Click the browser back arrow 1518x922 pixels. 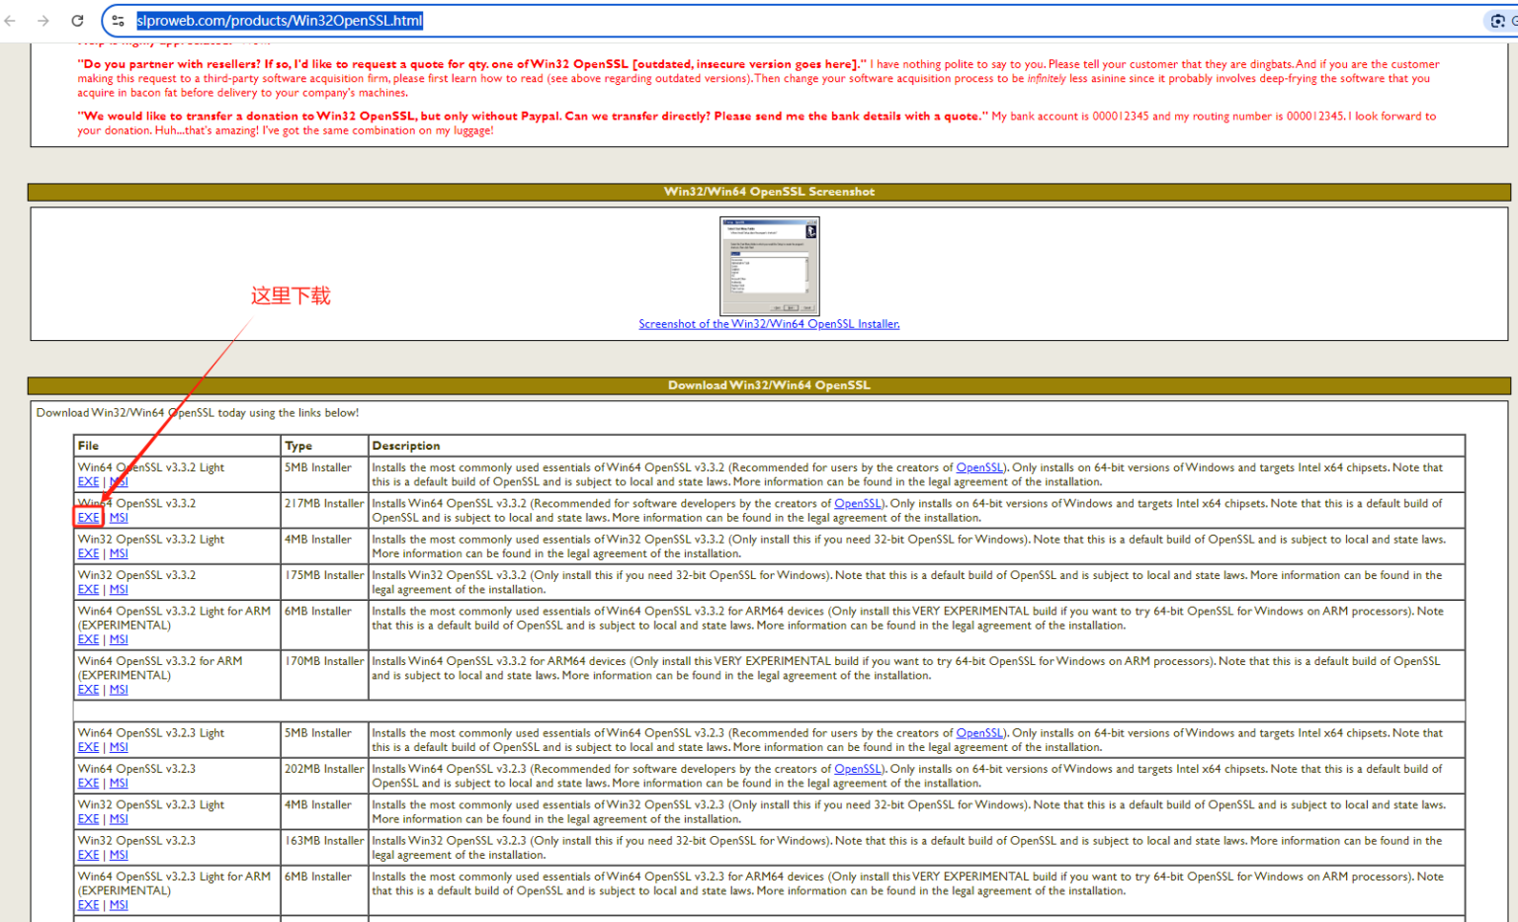[x=11, y=21]
